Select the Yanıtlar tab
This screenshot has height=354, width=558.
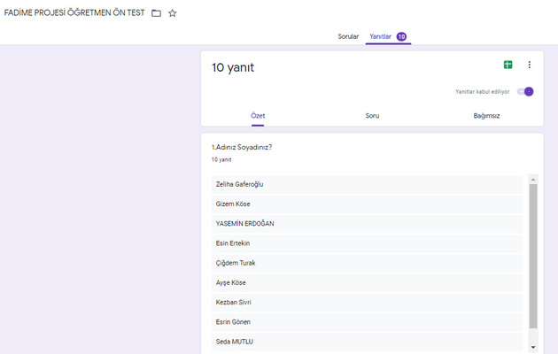pos(386,36)
